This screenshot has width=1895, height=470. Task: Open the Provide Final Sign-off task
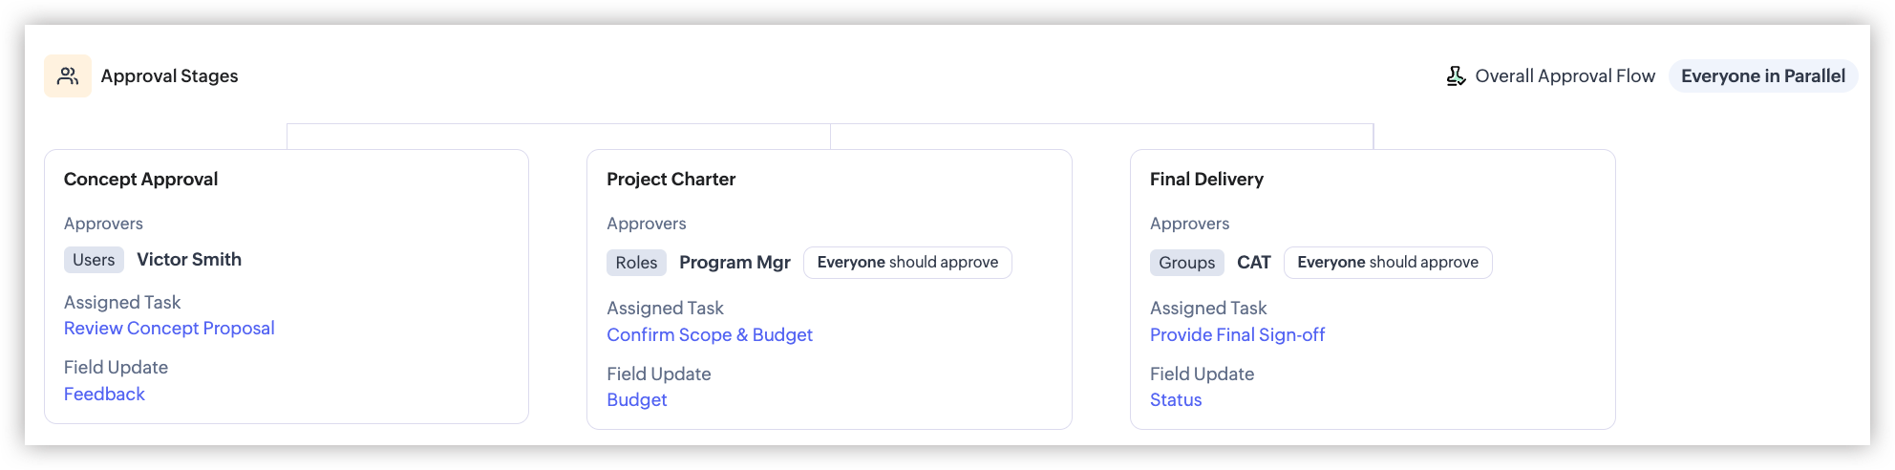1237,334
